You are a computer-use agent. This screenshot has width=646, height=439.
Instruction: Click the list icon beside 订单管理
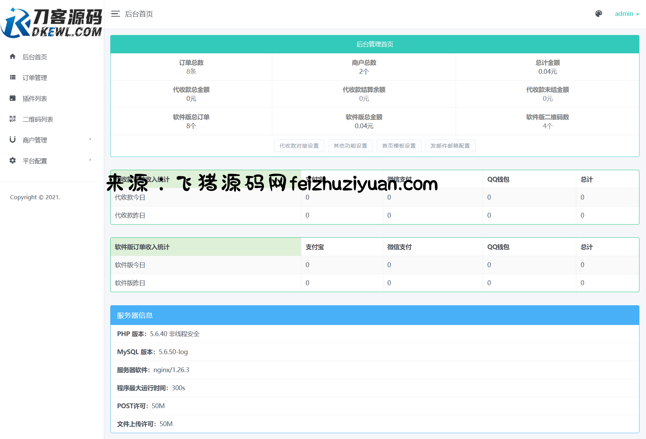coord(13,77)
